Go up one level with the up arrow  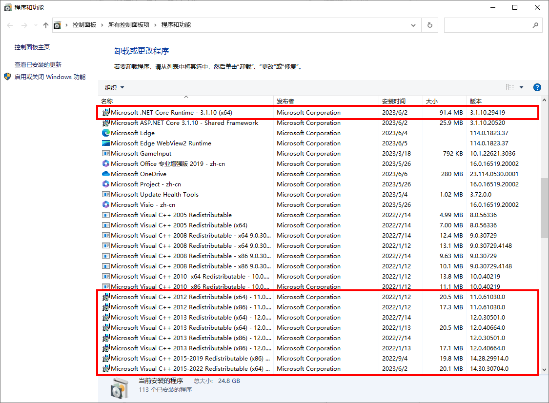pos(46,25)
